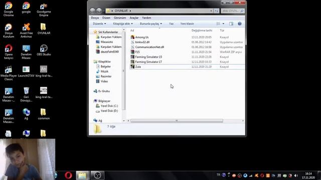Open Denetim Masası desktop icon
The width and height of the screenshot is (321, 180).
(x=26, y=52)
